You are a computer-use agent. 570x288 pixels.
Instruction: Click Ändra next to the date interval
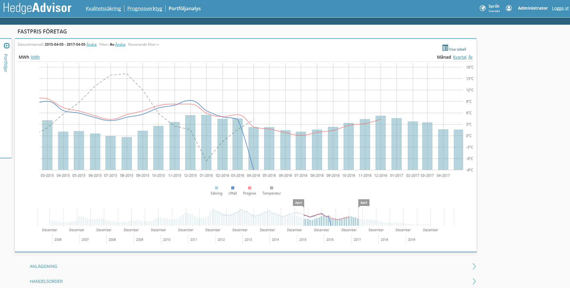(91, 44)
